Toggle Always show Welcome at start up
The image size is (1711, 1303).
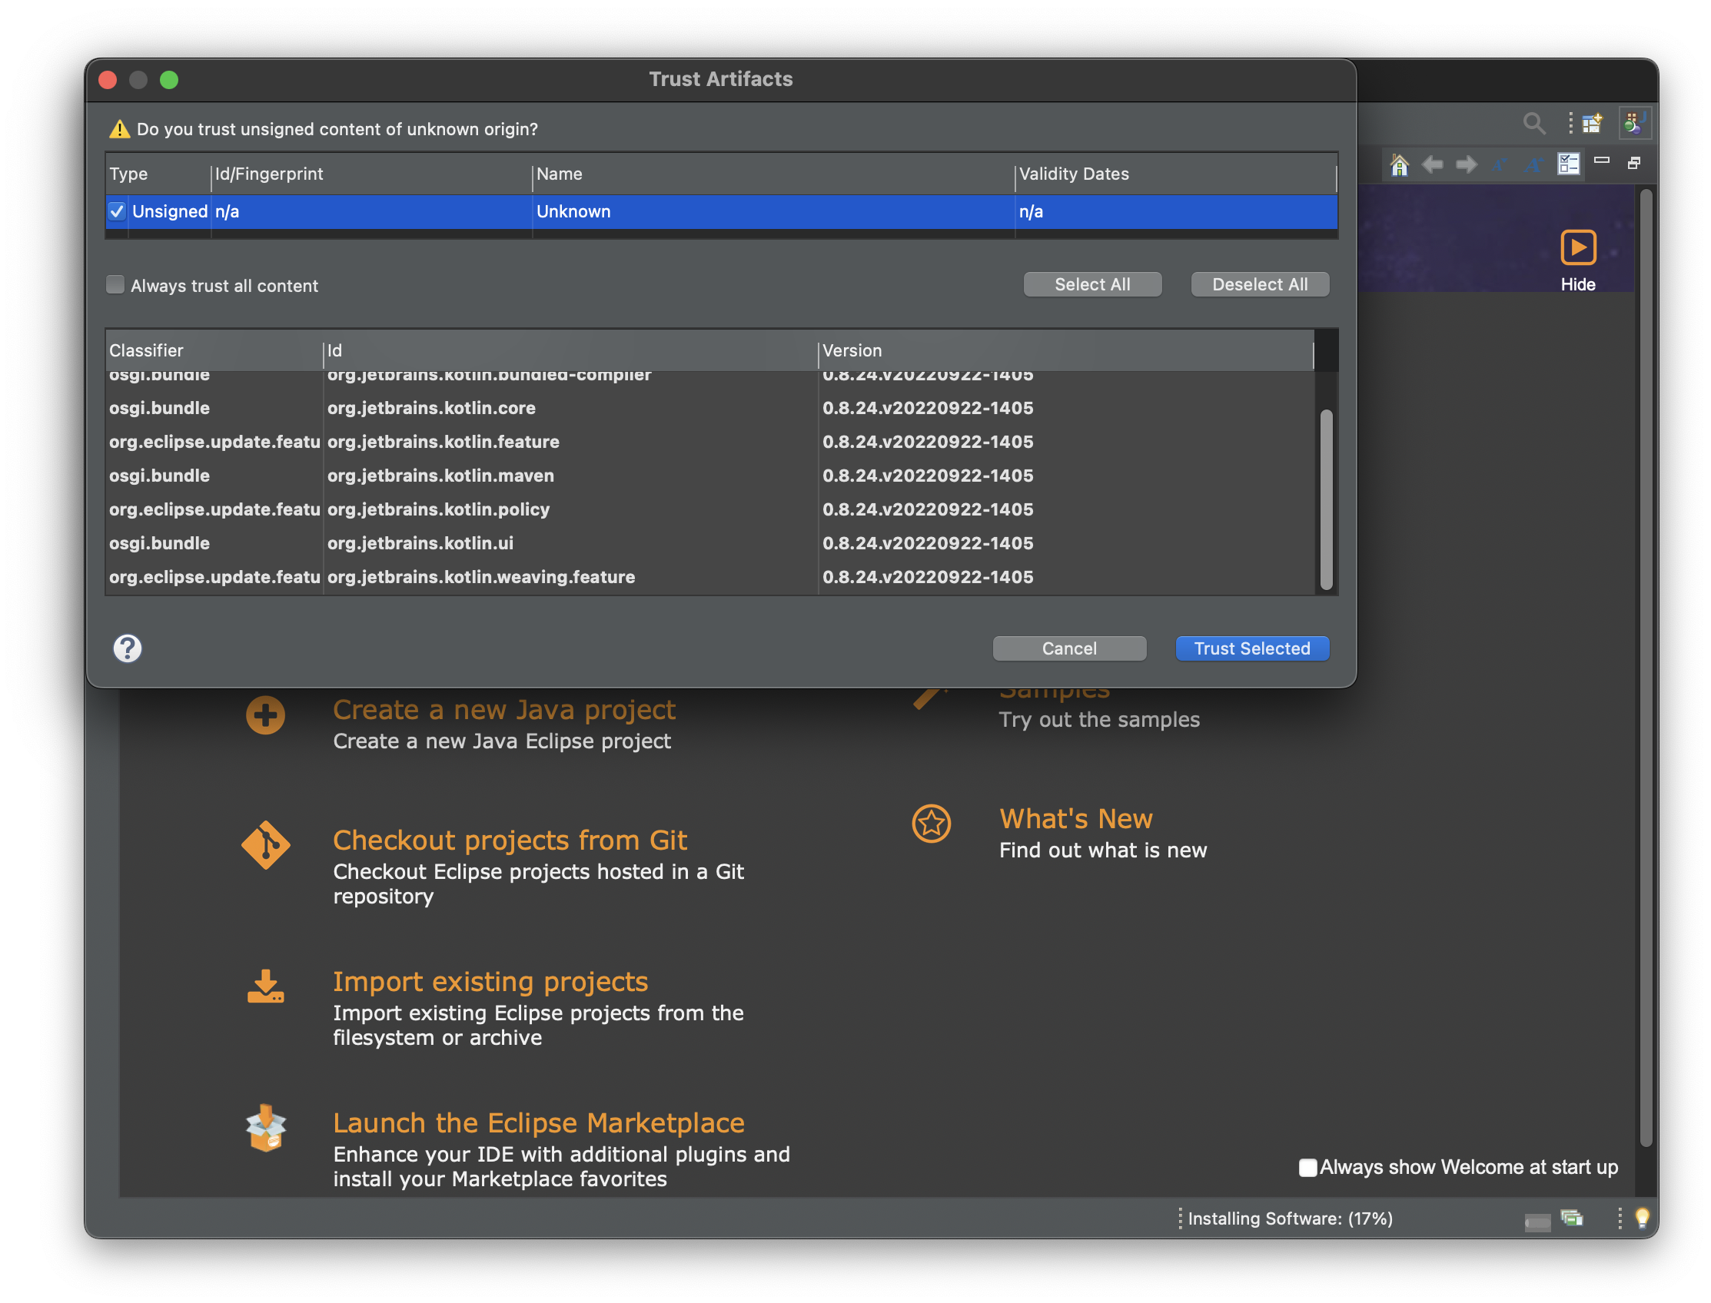(x=1307, y=1167)
